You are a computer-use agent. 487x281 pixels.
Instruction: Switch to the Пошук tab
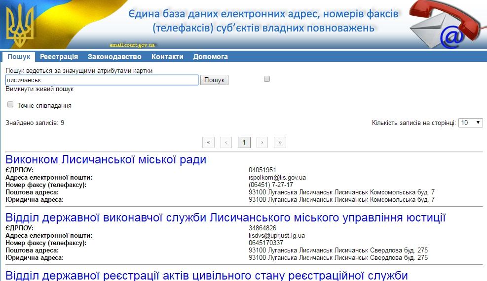(x=19, y=57)
